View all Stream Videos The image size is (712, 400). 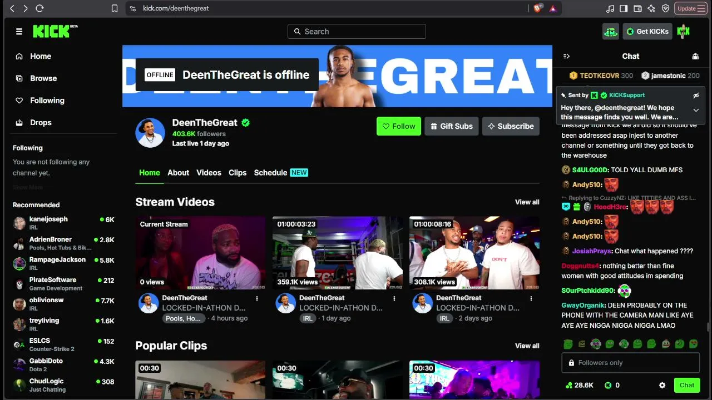[527, 202]
